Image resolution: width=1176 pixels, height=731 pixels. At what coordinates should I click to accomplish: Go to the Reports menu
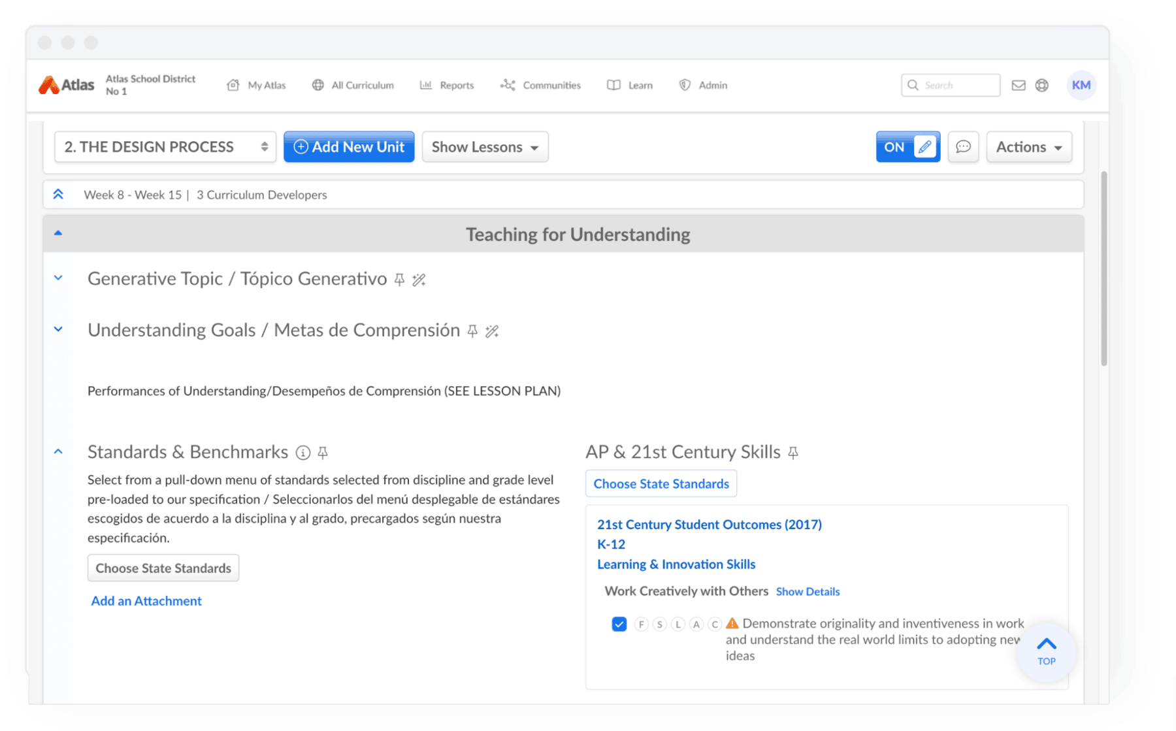447,86
